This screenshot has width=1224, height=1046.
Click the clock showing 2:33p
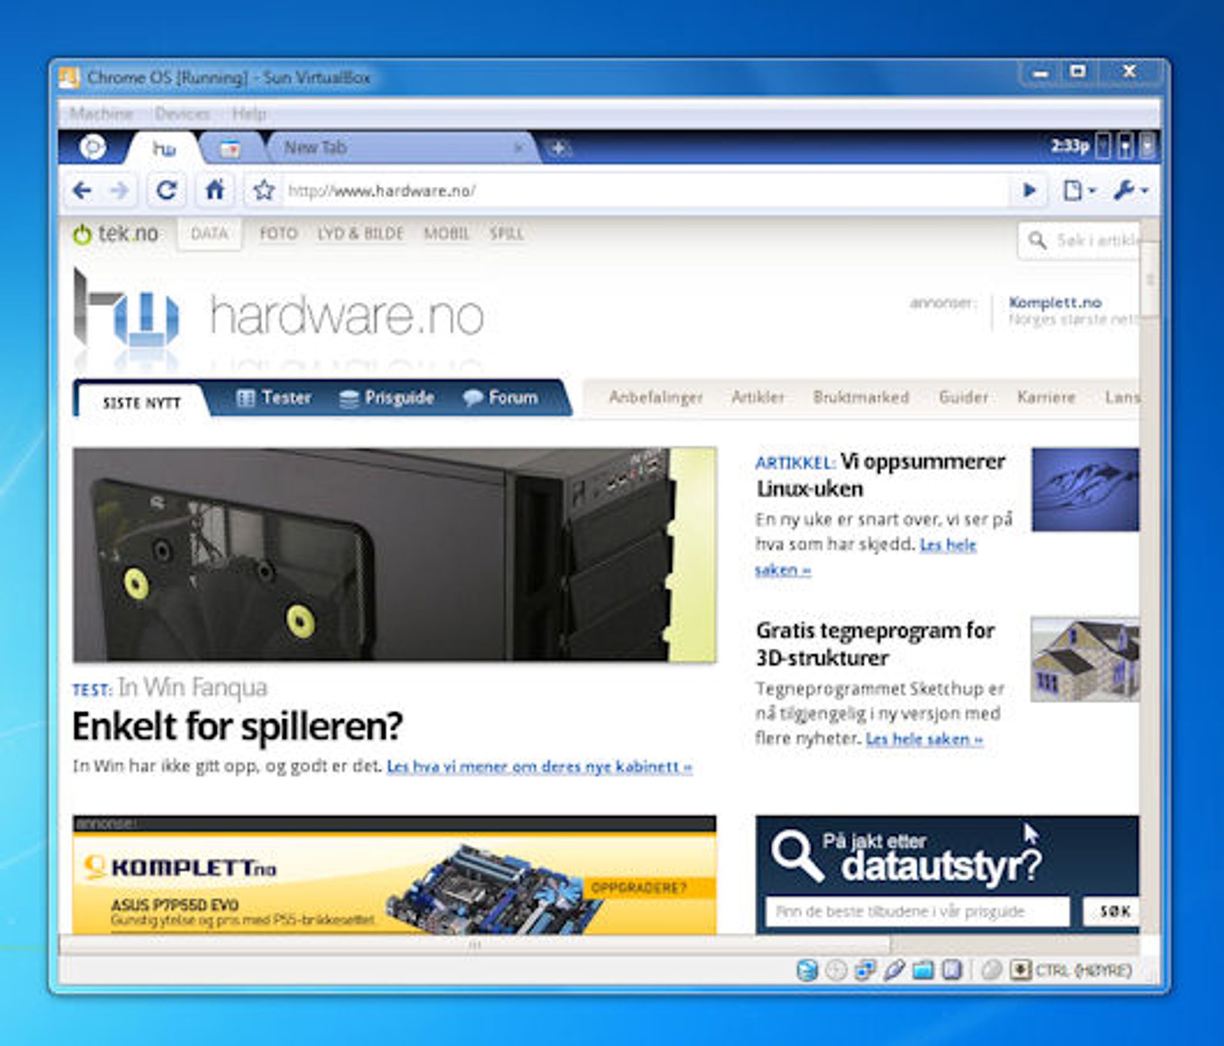tap(1070, 147)
